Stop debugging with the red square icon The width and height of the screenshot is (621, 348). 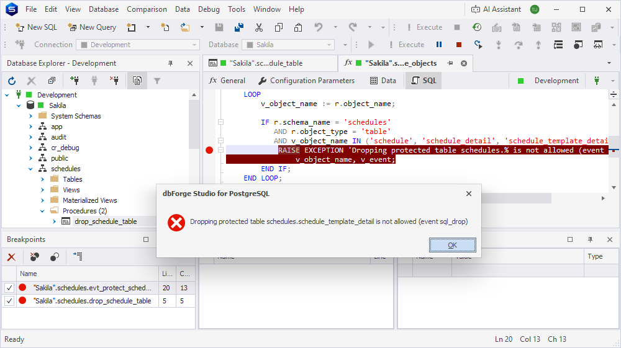[459, 45]
